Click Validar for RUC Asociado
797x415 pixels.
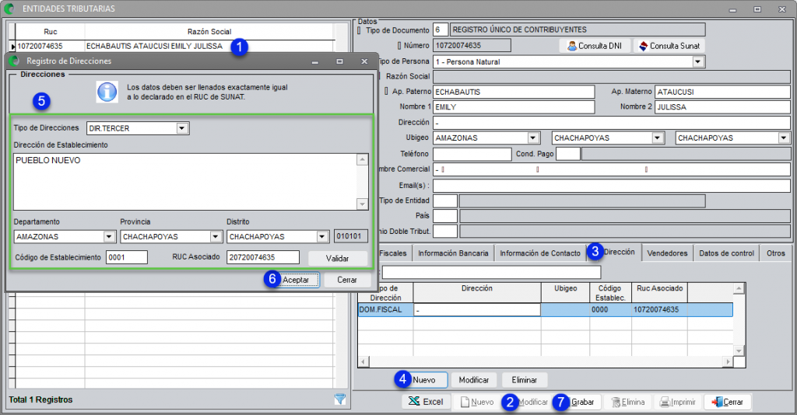click(338, 258)
